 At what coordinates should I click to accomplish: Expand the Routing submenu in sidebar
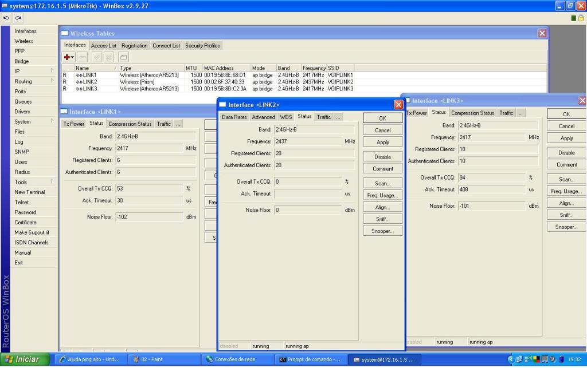[x=52, y=81]
